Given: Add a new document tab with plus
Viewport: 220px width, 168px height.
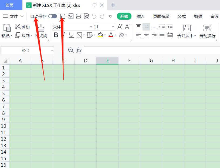Looking at the screenshot, I should [113, 5].
